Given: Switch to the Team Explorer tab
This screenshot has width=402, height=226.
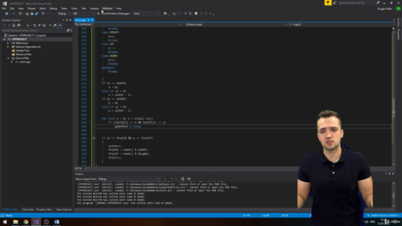Looking at the screenshot, I should [64, 210].
